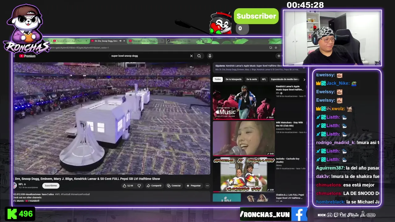The image size is (395, 222).
Task: Open Kendrick Lamar halftime video thumbnail
Action: coord(243,102)
